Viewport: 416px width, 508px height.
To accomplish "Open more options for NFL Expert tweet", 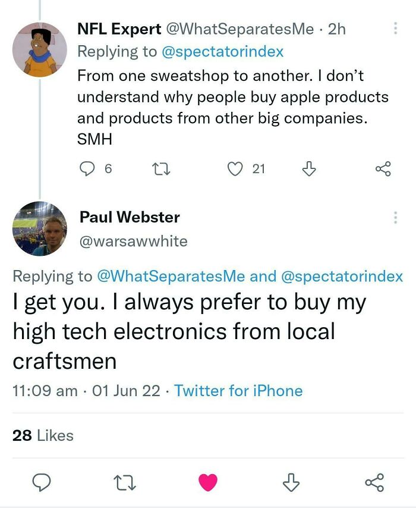I will coord(395,29).
